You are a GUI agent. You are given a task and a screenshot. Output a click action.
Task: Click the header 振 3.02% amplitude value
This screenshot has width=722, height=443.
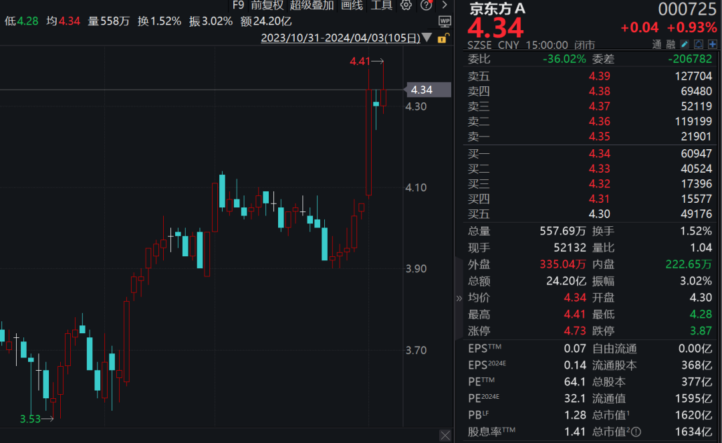[211, 21]
